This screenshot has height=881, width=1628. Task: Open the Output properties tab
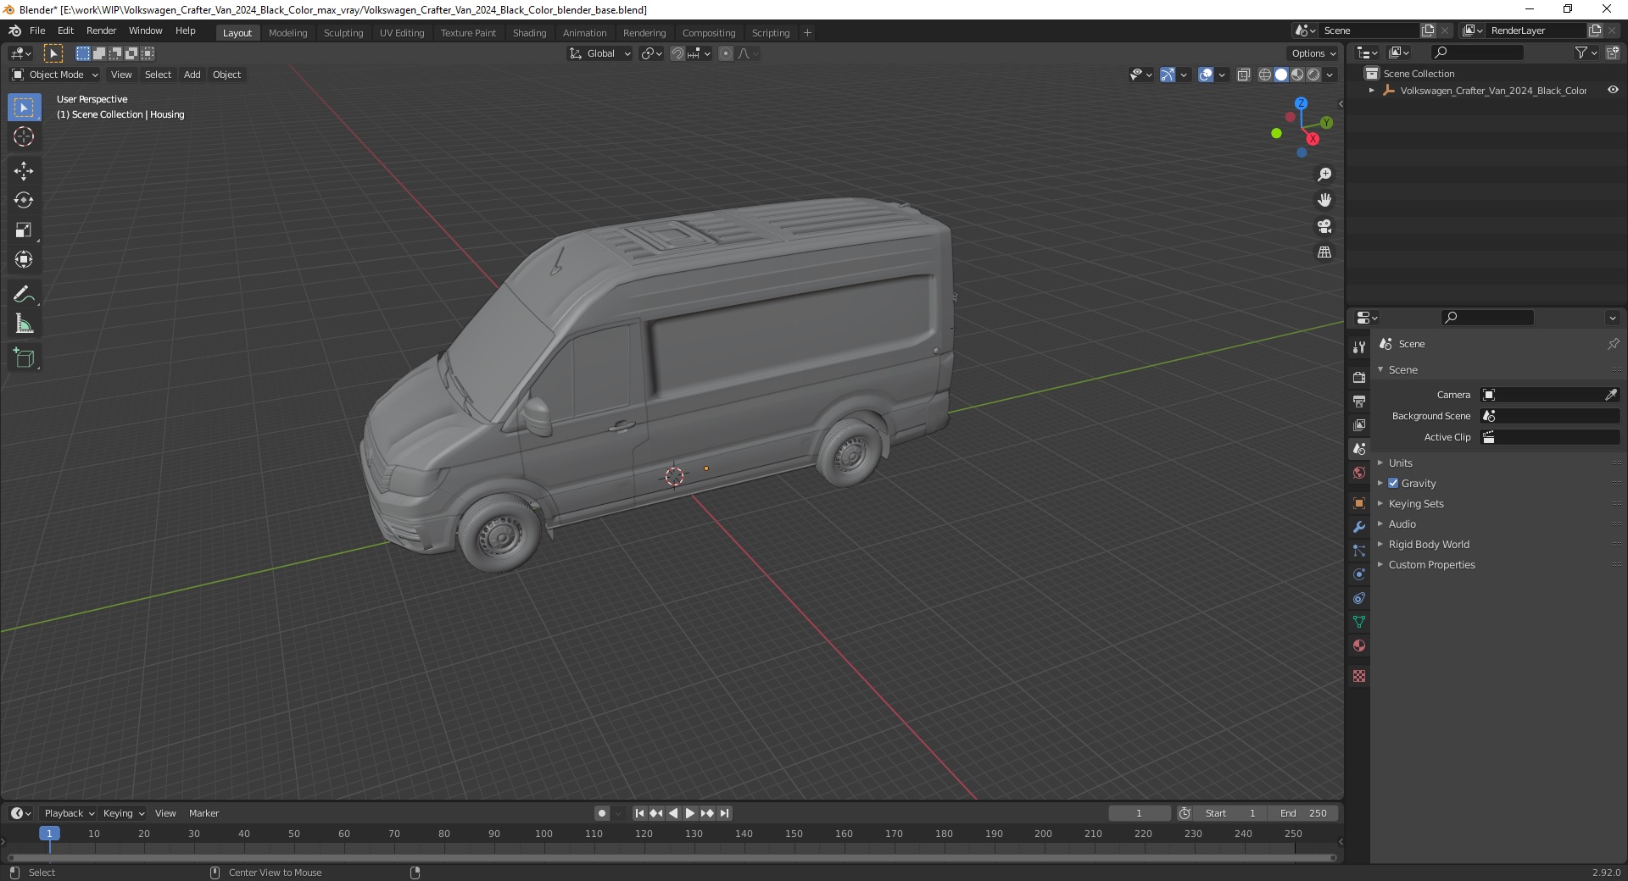click(x=1359, y=401)
